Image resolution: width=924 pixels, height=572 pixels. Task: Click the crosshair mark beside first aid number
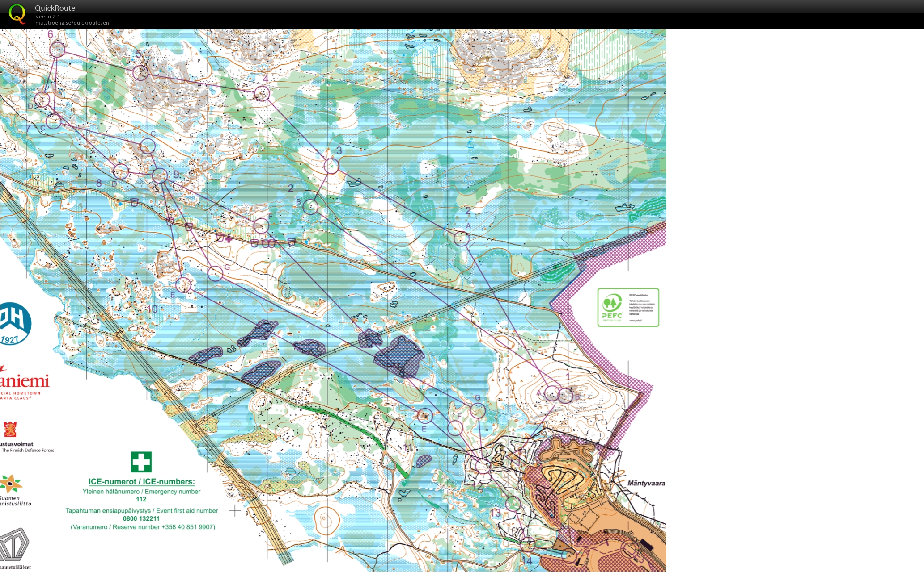click(235, 510)
